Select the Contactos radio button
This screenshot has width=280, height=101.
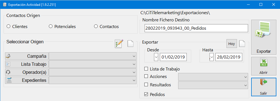96,26
